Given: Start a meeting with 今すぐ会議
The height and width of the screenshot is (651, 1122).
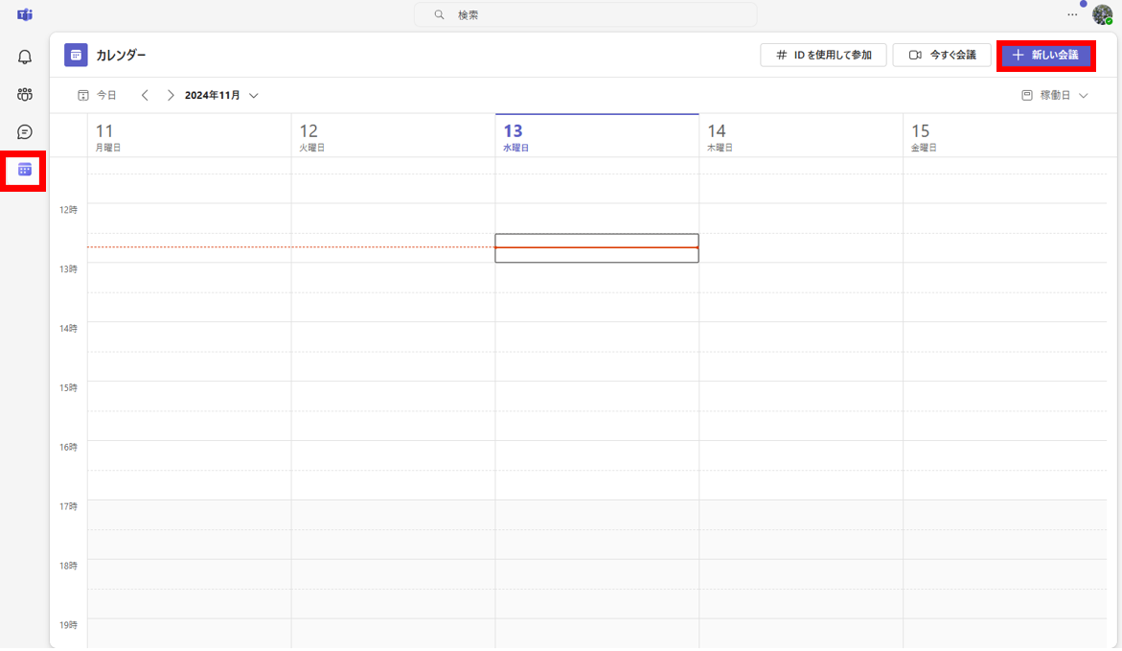Looking at the screenshot, I should [942, 56].
